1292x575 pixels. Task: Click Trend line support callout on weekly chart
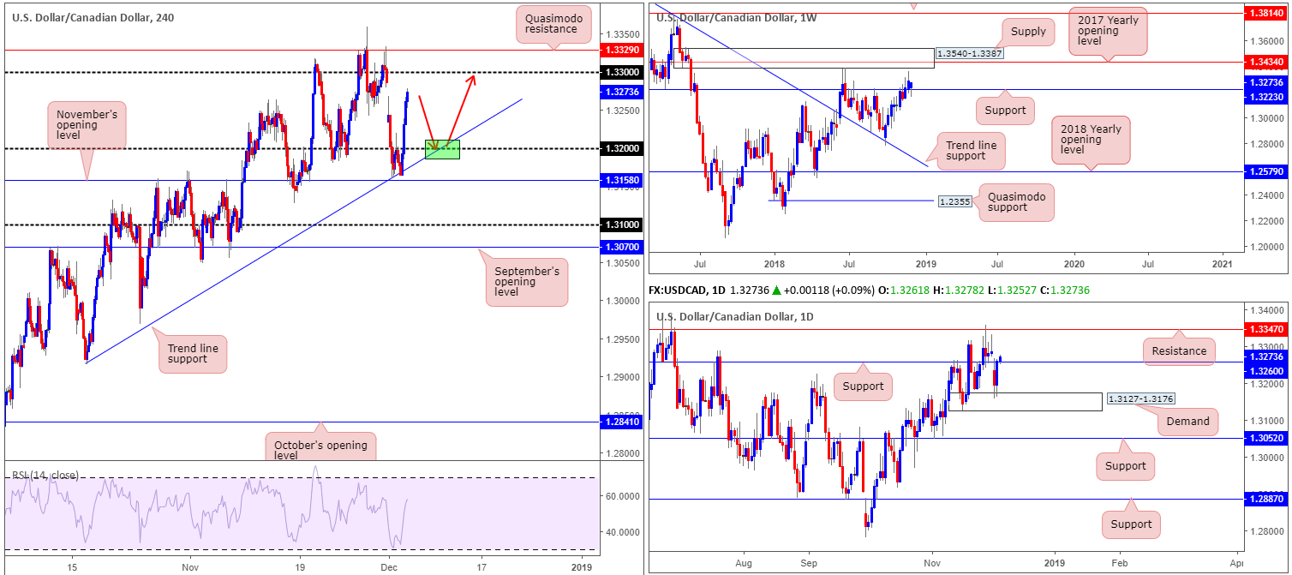[x=971, y=152]
